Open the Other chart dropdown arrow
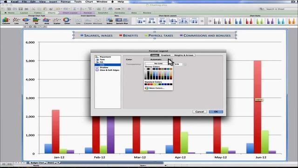298x168 pixels. pyautogui.click(x=70, y=20)
